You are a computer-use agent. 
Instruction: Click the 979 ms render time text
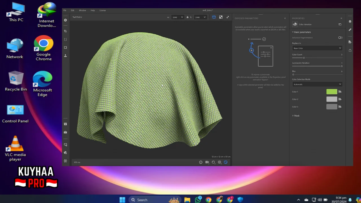[x=77, y=162]
